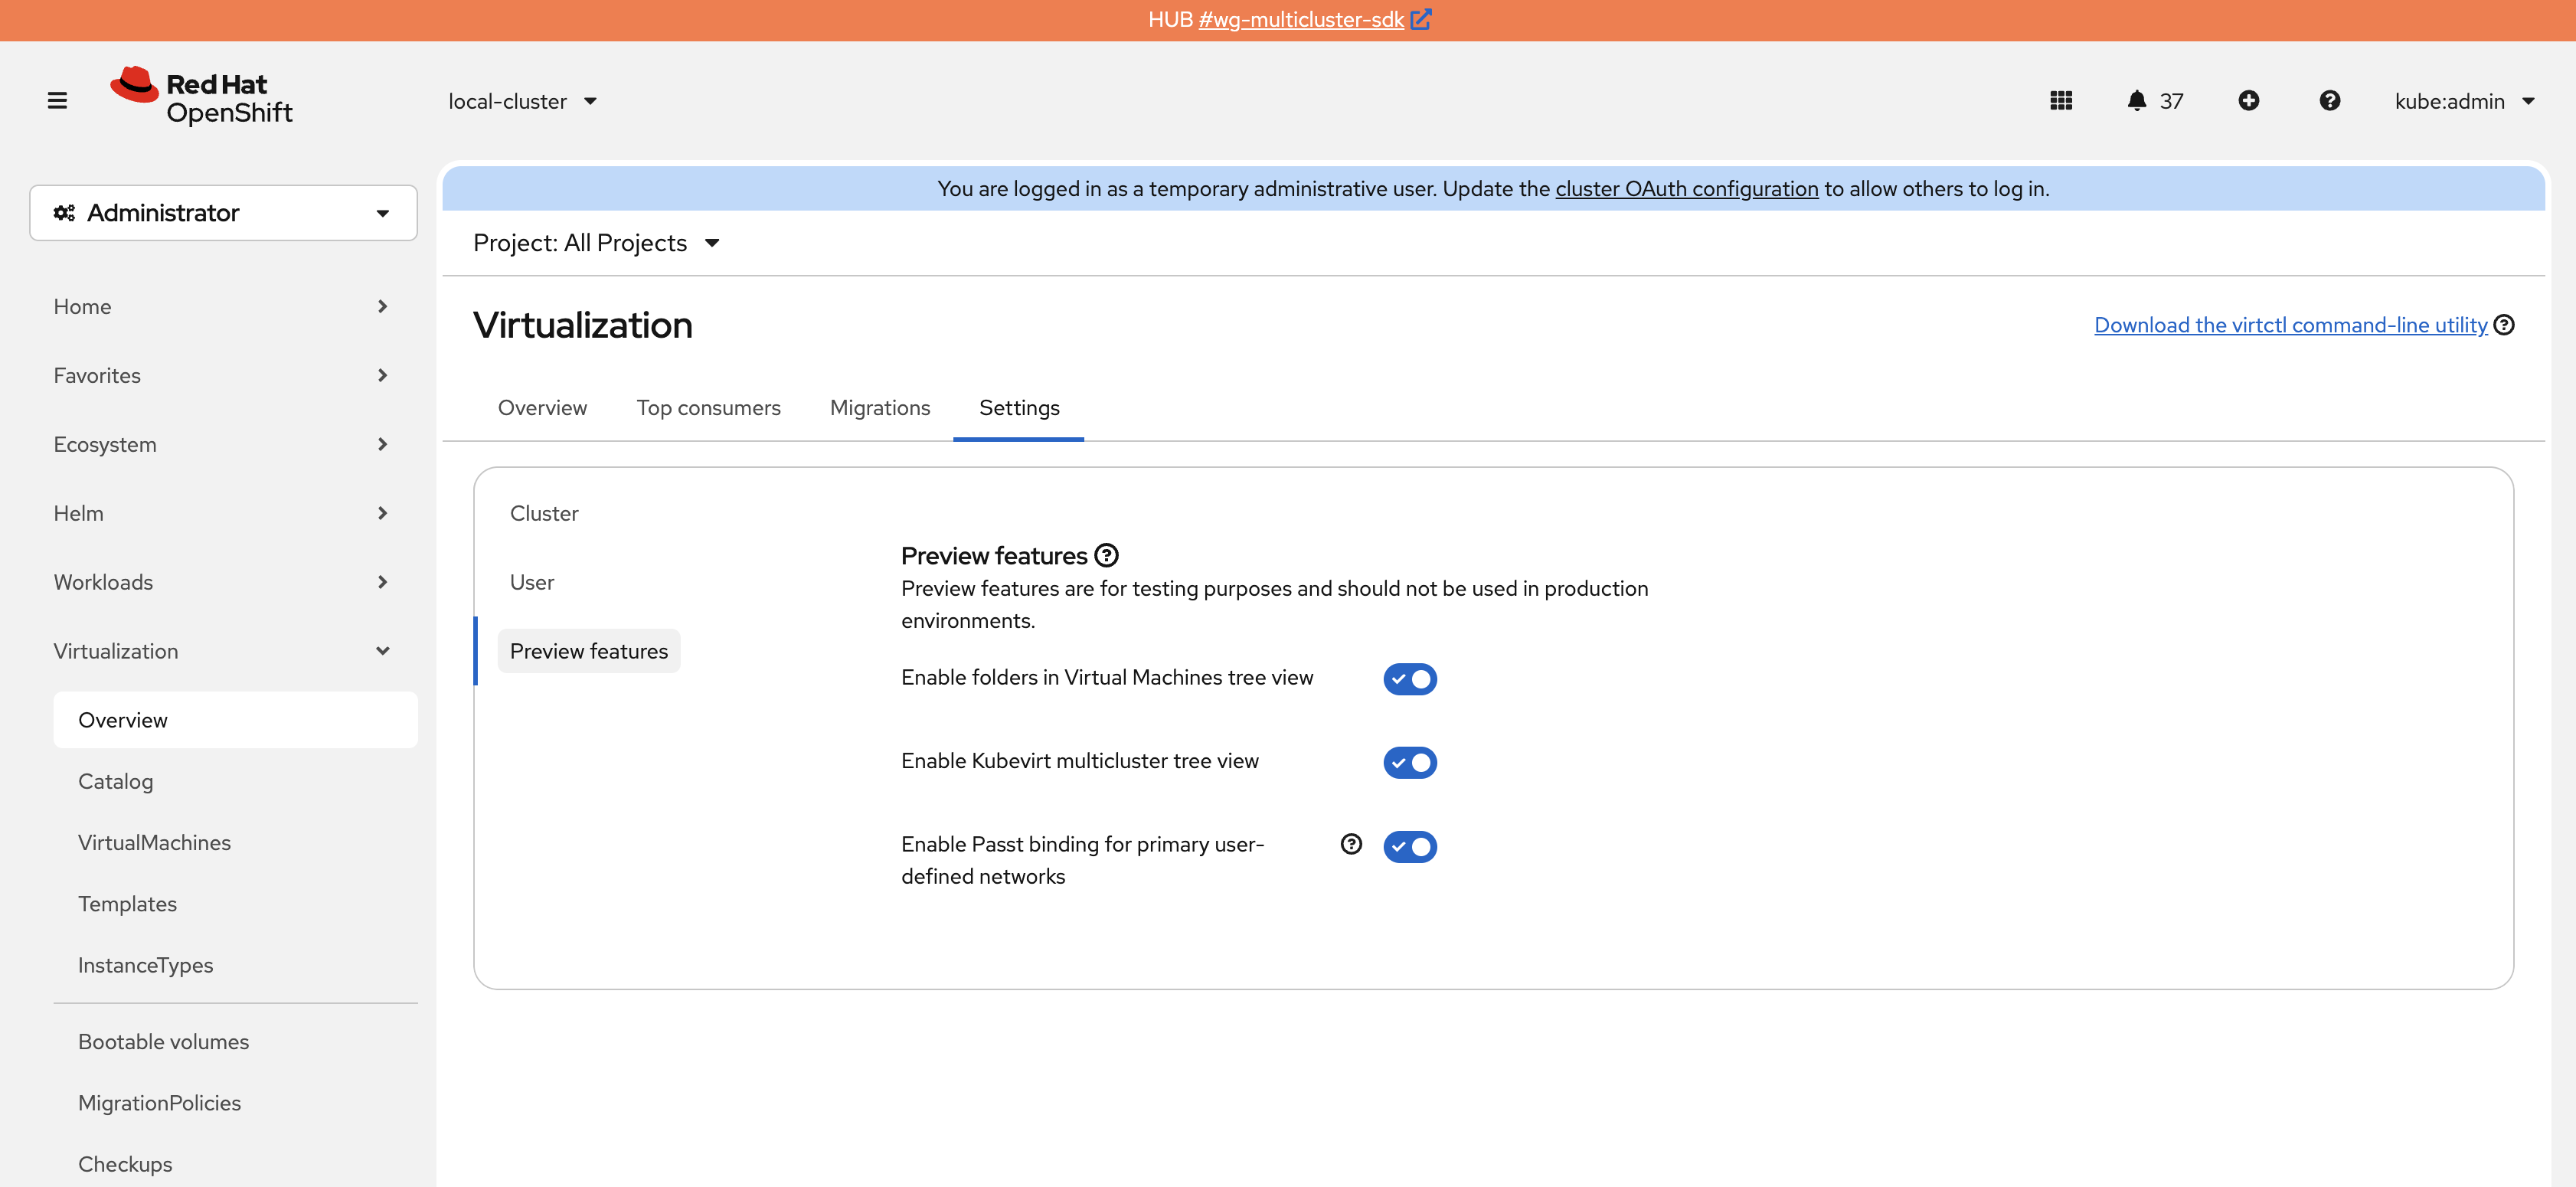This screenshot has width=2576, height=1187.
Task: Click the plus quick-create icon
Action: point(2248,101)
